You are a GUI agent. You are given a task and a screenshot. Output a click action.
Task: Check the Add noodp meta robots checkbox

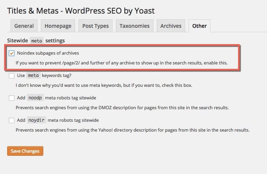click(12, 98)
